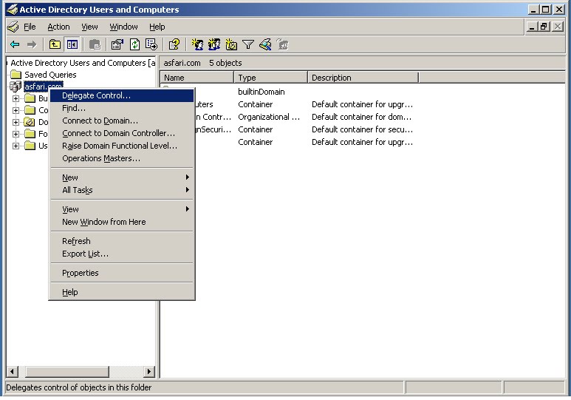The image size is (571, 400).
Task: Click the grayed-out icon left of Properties
Action: click(x=95, y=44)
